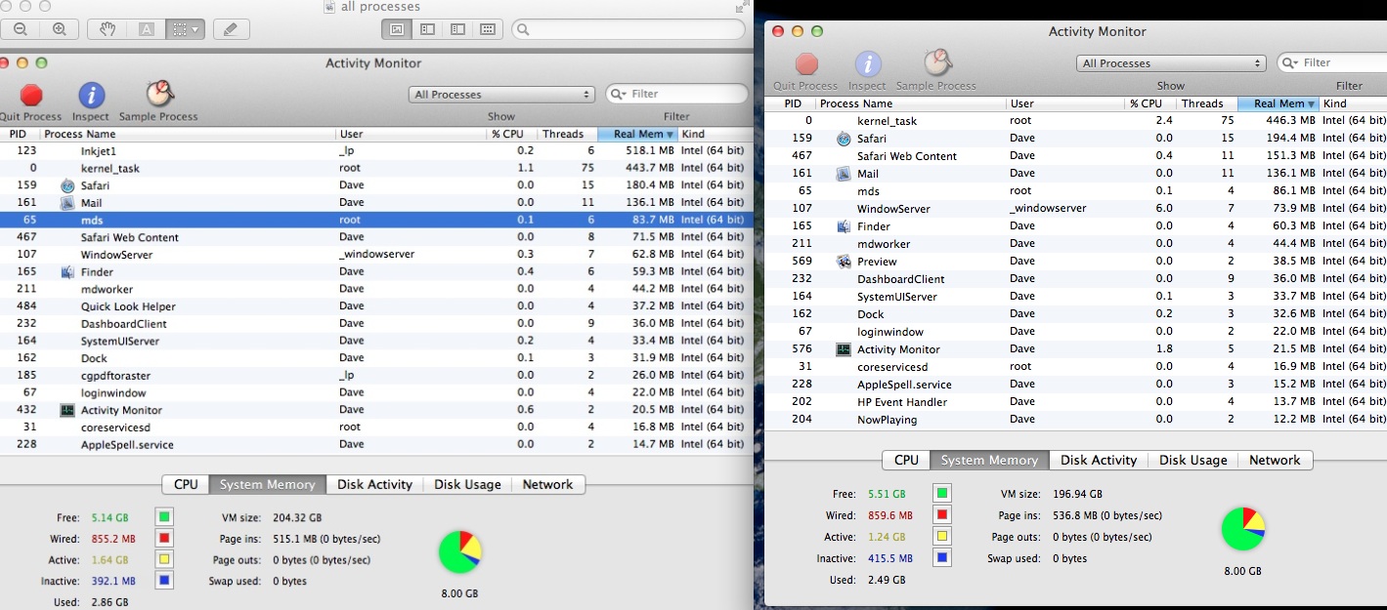Select Quick Look Helper row in left window
1387x610 pixels.
[375, 306]
